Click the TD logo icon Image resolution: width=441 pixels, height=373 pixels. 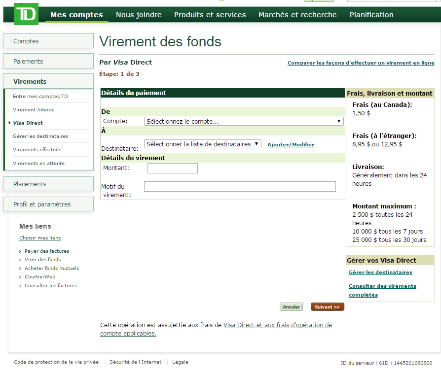26,14
